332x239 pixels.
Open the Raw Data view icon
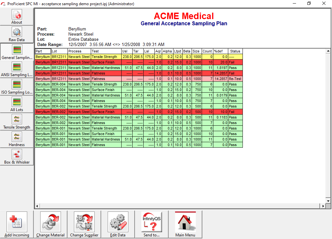pos(17,32)
